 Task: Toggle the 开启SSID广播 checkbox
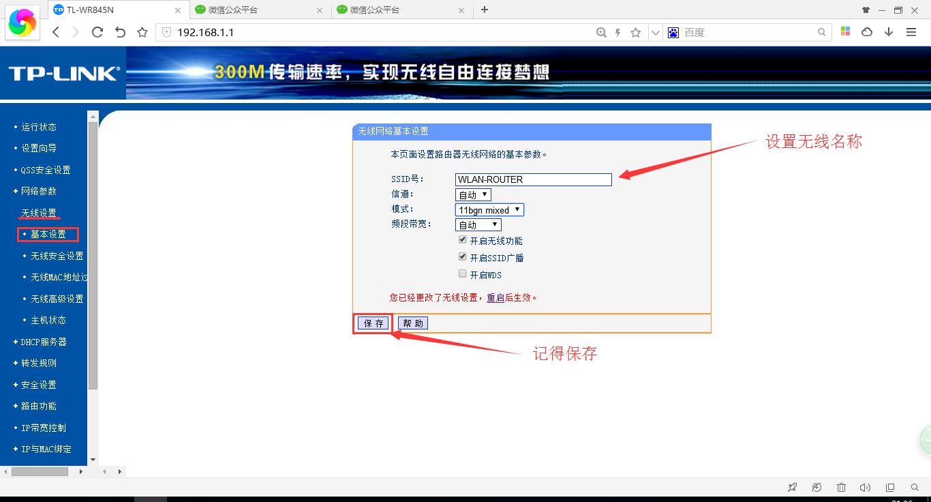[463, 257]
